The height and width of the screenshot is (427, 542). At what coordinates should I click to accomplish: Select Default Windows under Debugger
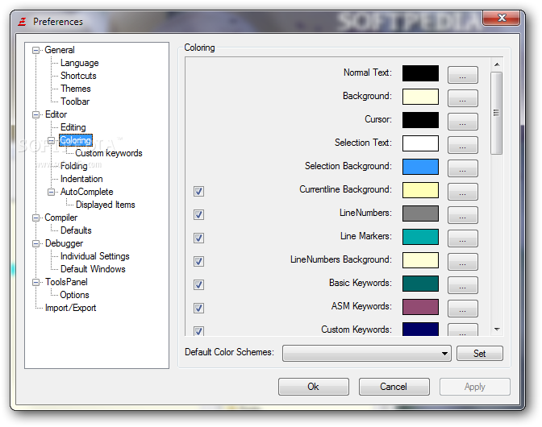click(x=93, y=269)
